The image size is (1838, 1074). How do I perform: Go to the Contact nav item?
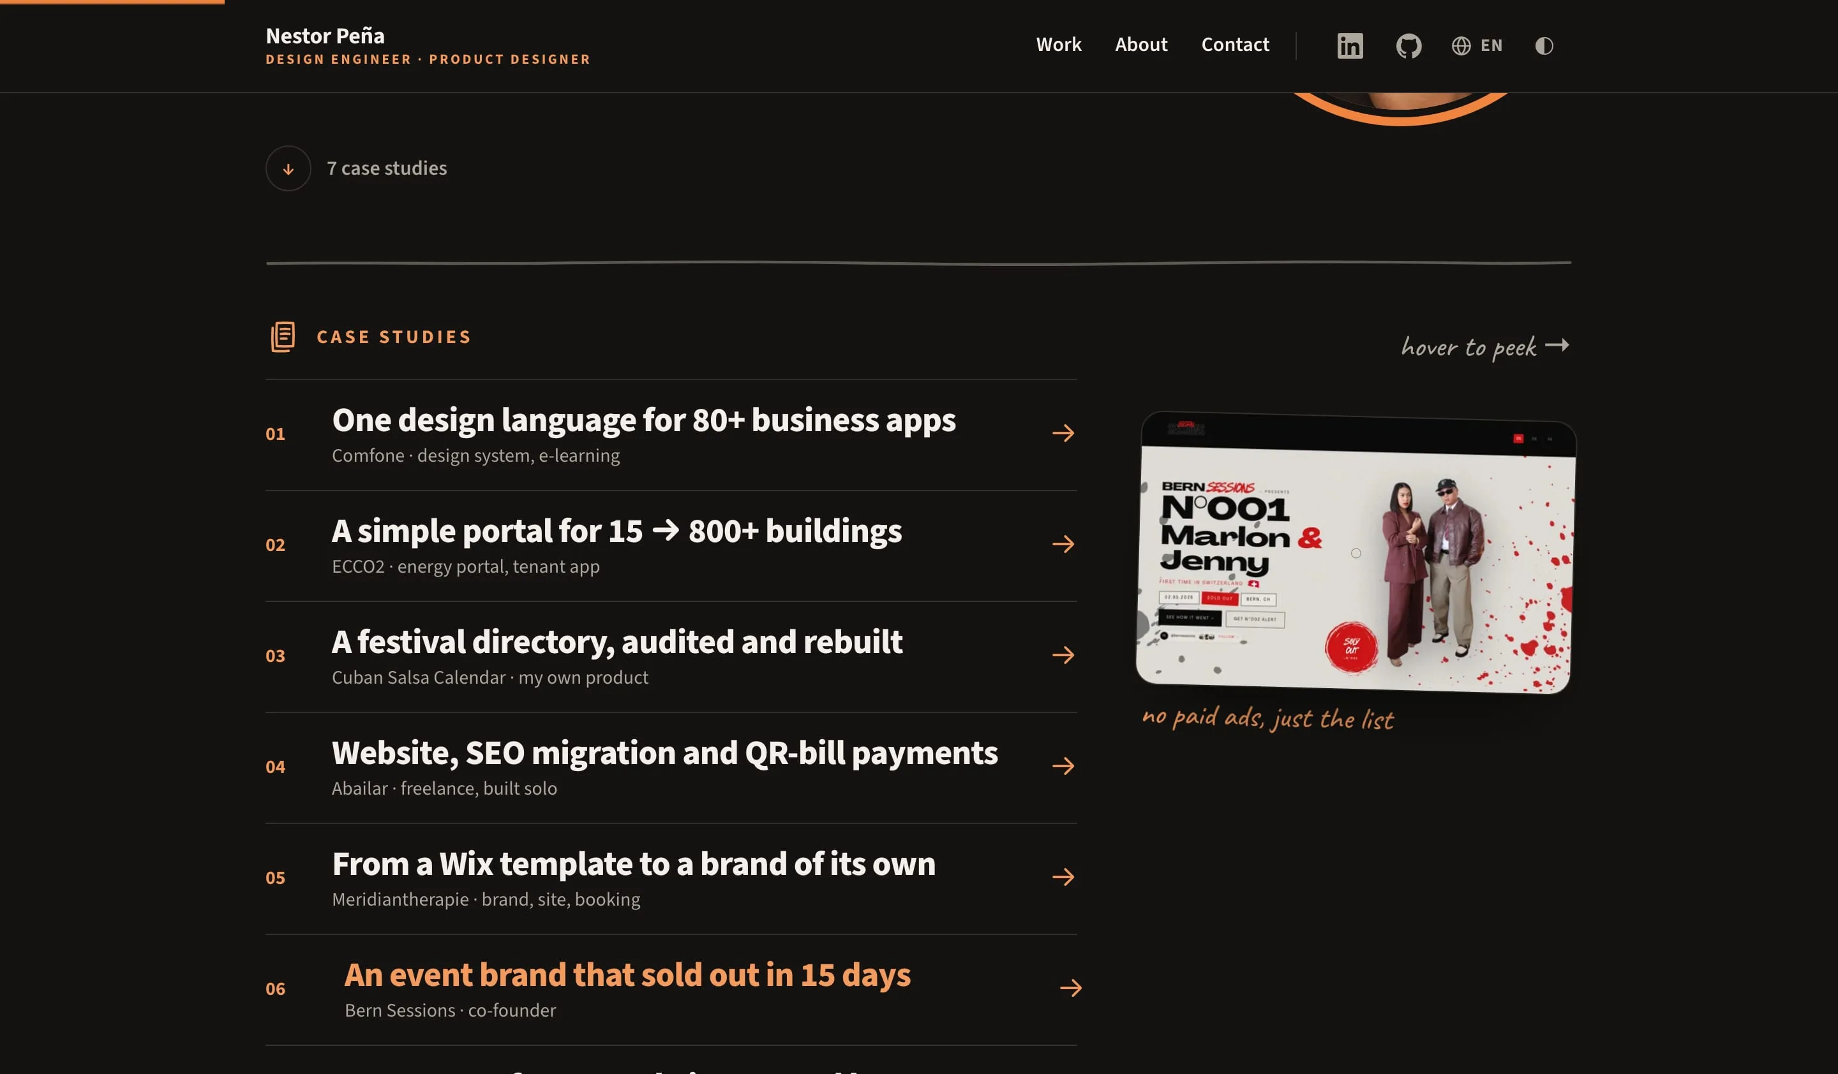1235,45
